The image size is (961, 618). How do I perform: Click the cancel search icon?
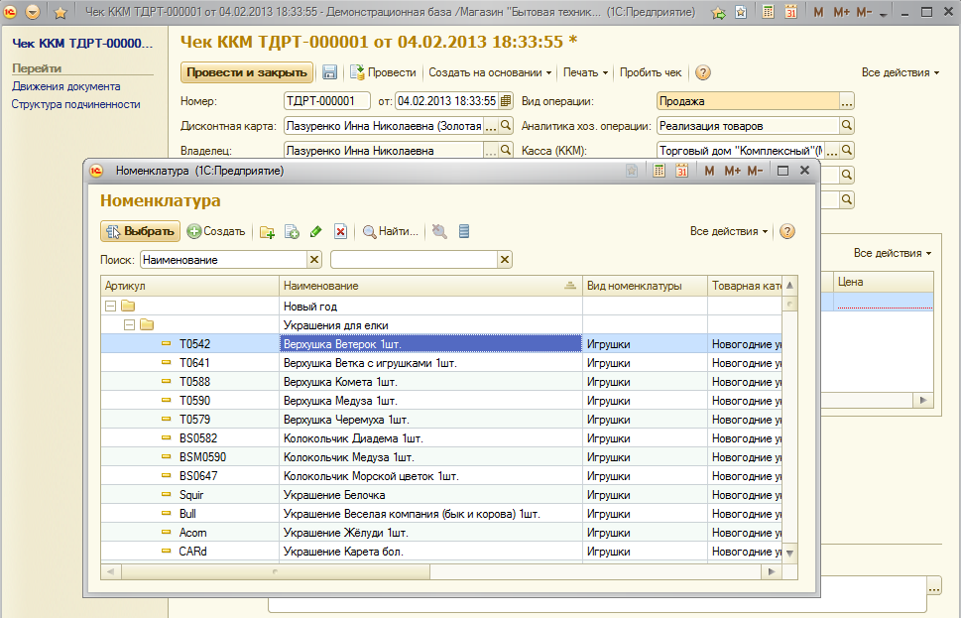point(439,231)
